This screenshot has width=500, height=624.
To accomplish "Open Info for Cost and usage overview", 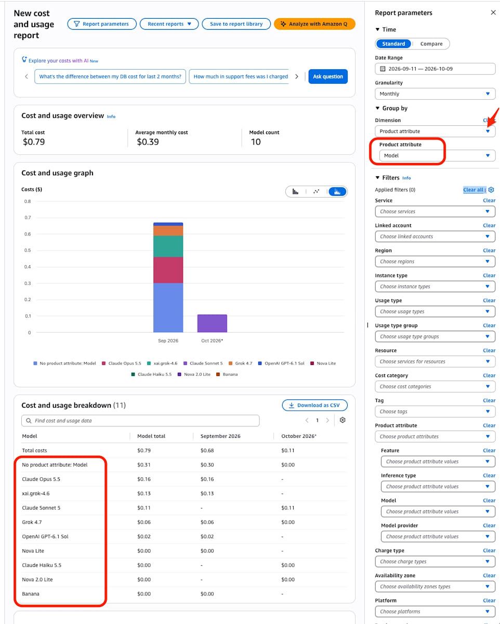I will pos(111,116).
